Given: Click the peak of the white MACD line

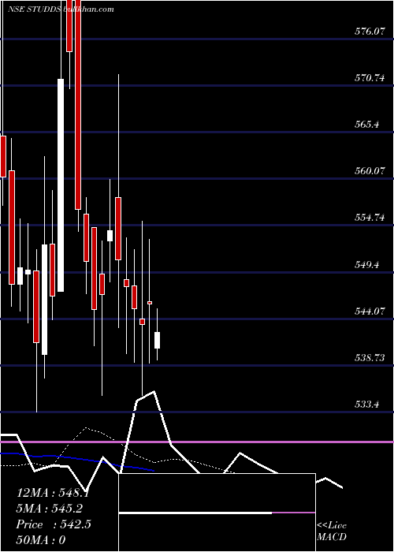Looking at the screenshot, I should pyautogui.click(x=154, y=392).
